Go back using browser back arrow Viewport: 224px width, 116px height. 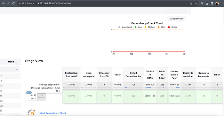pyautogui.click(x=4, y=3)
